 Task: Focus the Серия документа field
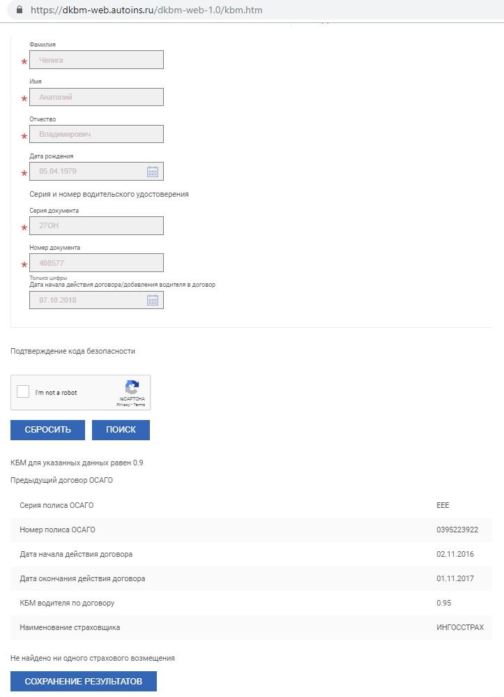point(96,225)
